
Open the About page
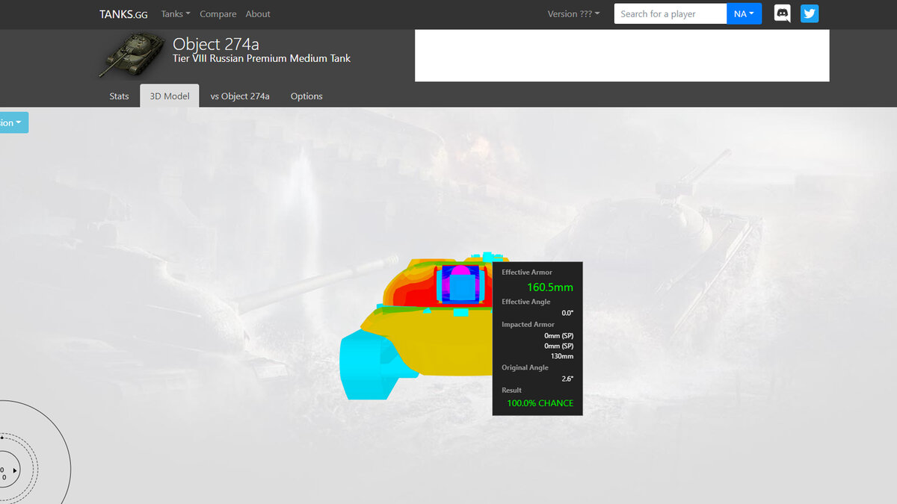pos(258,14)
